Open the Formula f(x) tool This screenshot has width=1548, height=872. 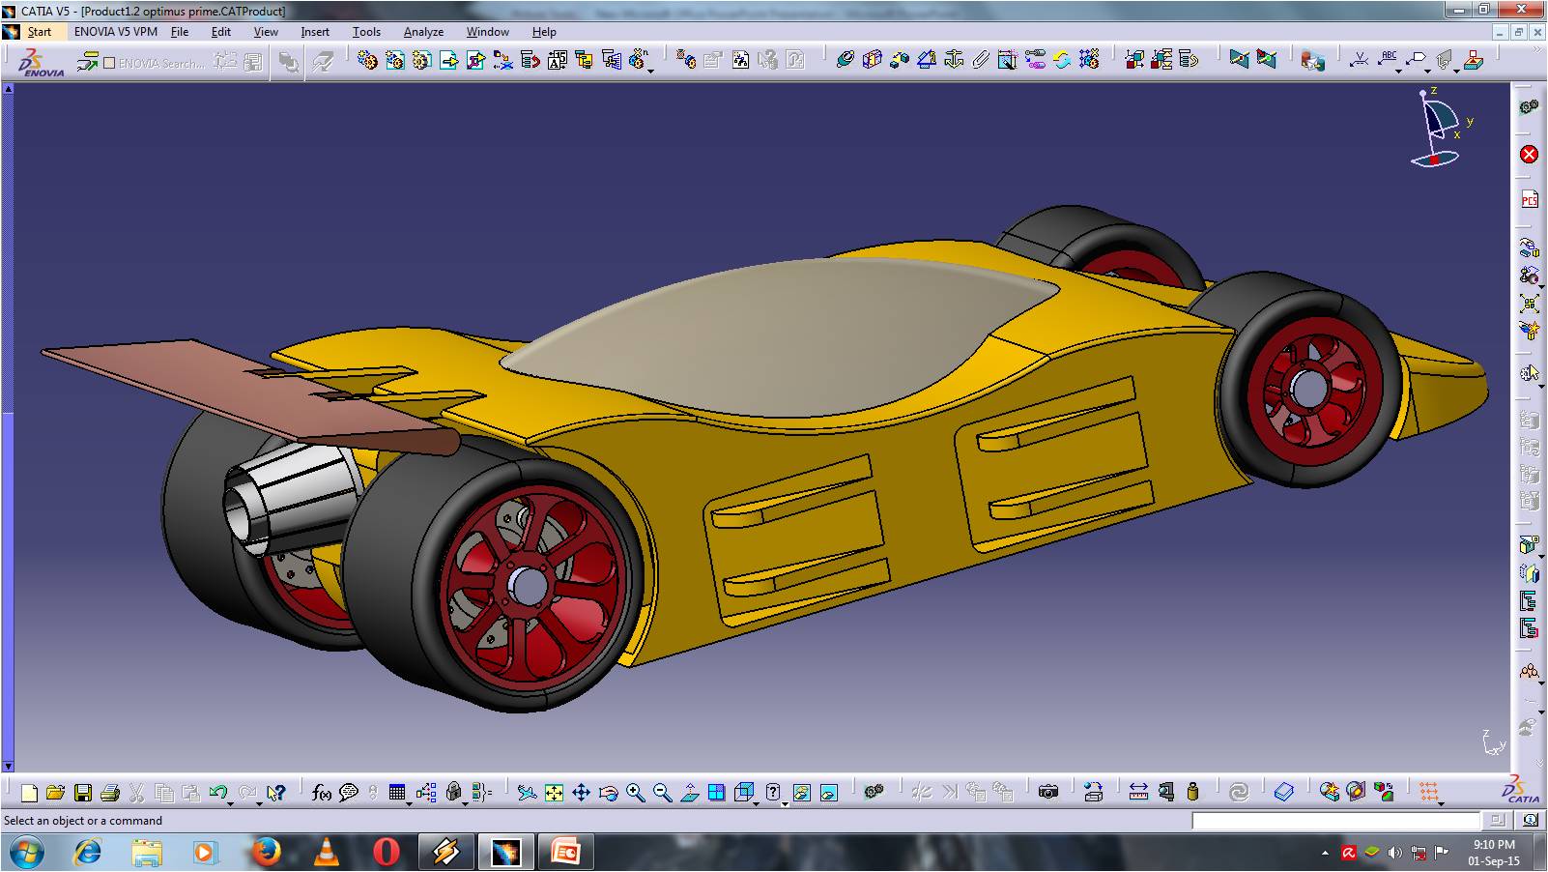click(x=322, y=793)
